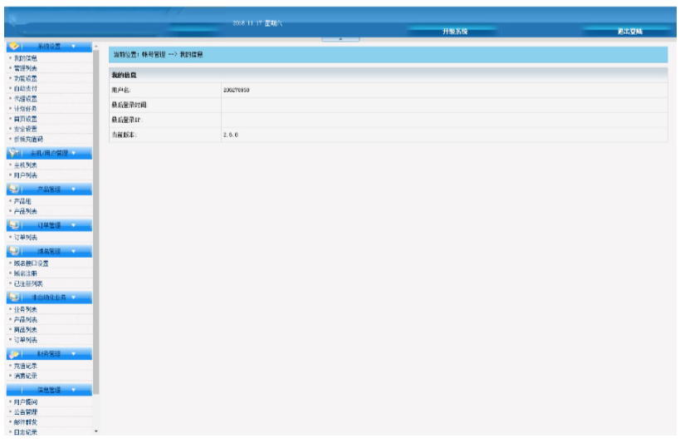
Task: Toggle the 产品管理 section arrow
Action: tap(74, 190)
